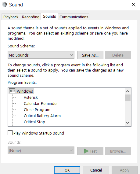Switch to the Recording tab
Screen dimensions: 140x174
tap(31, 17)
